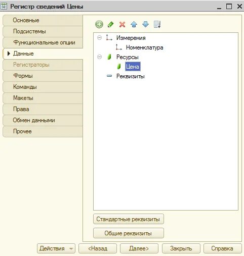Screen dimensions: 244x256
Task: Click the Общие реквизиты button
Action: pyautogui.click(x=129, y=233)
